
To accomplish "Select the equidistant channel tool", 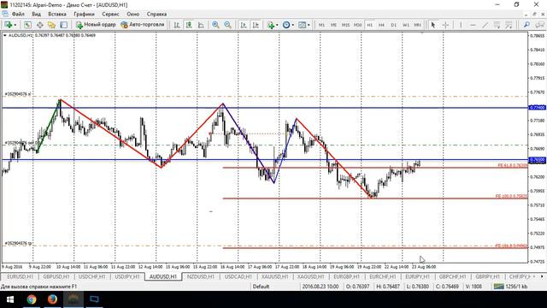I will click(497, 25).
